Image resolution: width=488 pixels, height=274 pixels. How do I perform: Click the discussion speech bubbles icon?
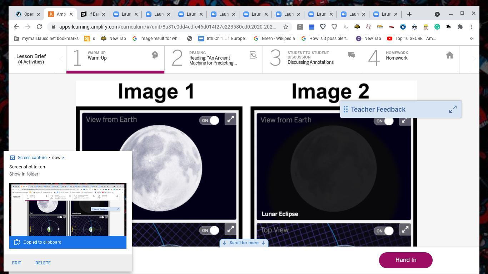coord(352,55)
